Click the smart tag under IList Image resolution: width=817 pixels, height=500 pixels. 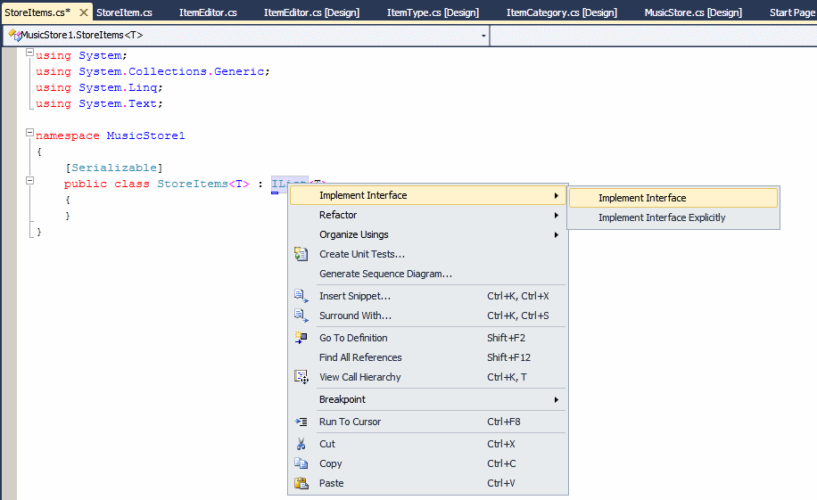point(275,193)
